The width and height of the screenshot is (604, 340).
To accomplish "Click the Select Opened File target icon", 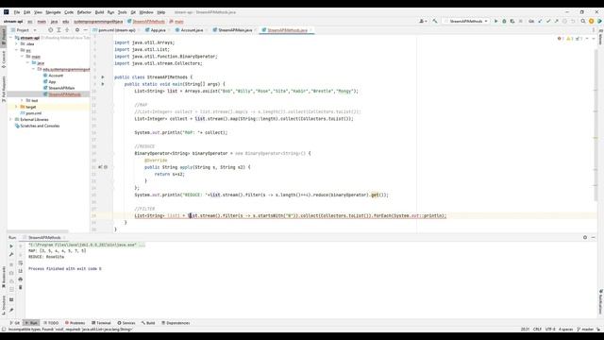I will [x=50, y=30].
